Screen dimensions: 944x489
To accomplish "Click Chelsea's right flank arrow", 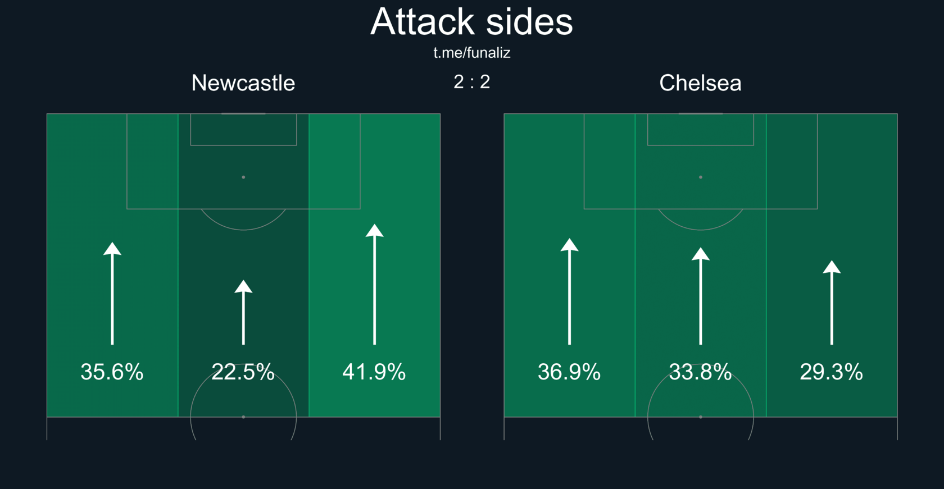I will [832, 303].
